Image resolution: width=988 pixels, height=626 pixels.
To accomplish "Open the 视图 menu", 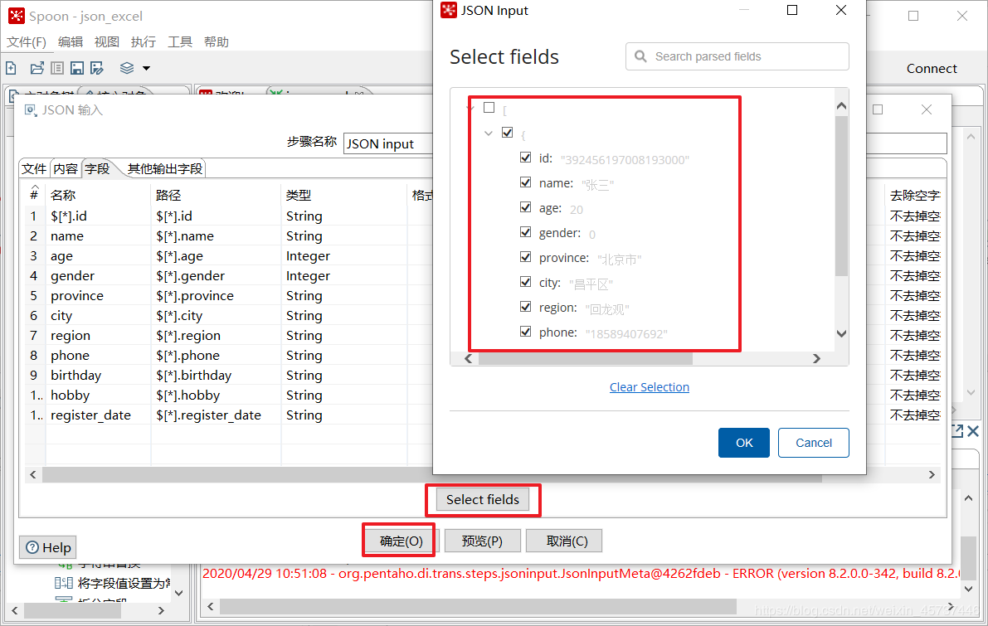I will [106, 41].
